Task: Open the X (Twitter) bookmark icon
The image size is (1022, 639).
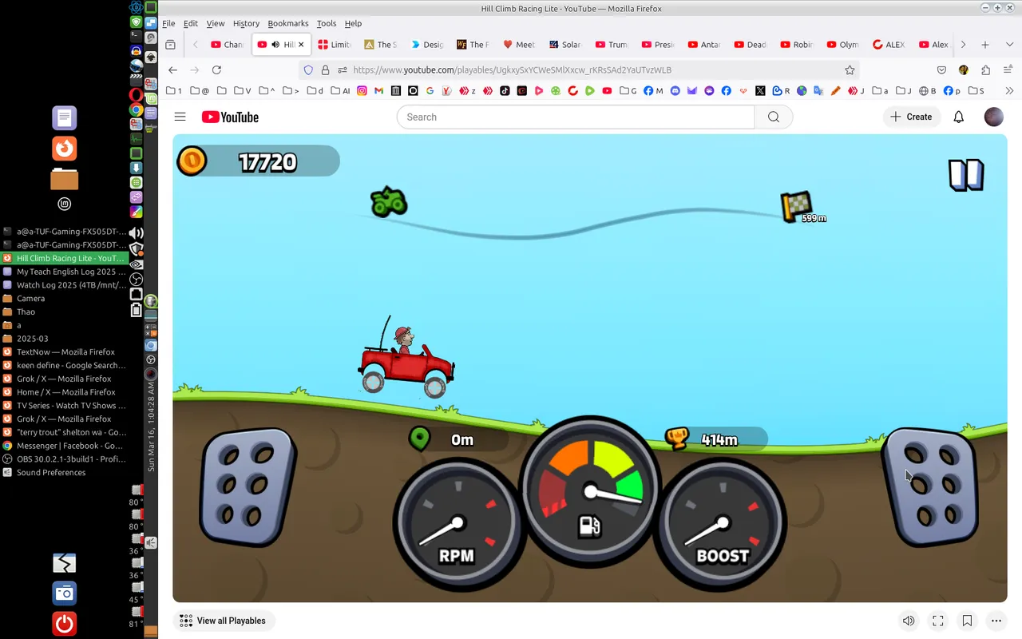Action: 760,91
